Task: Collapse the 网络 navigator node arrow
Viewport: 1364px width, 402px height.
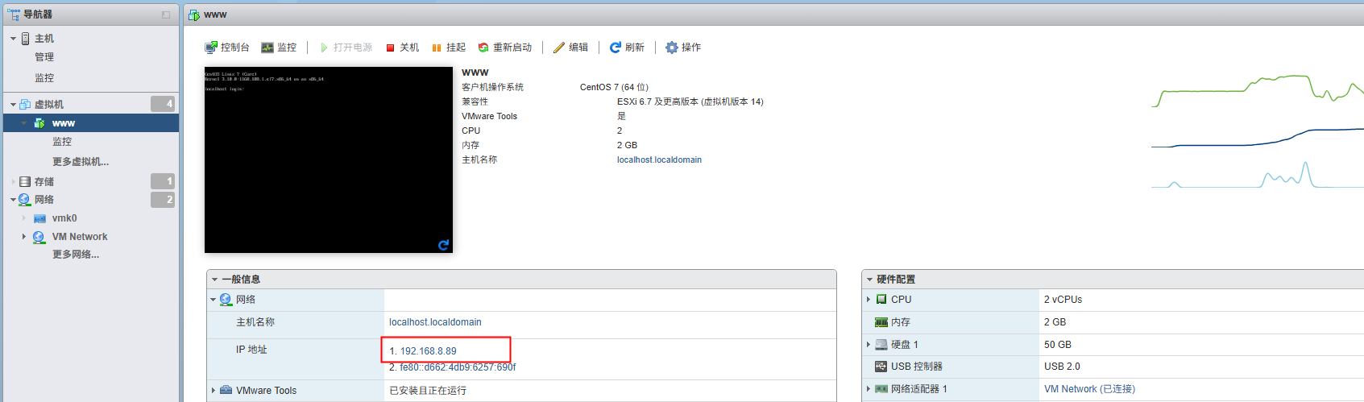Action: tap(13, 200)
